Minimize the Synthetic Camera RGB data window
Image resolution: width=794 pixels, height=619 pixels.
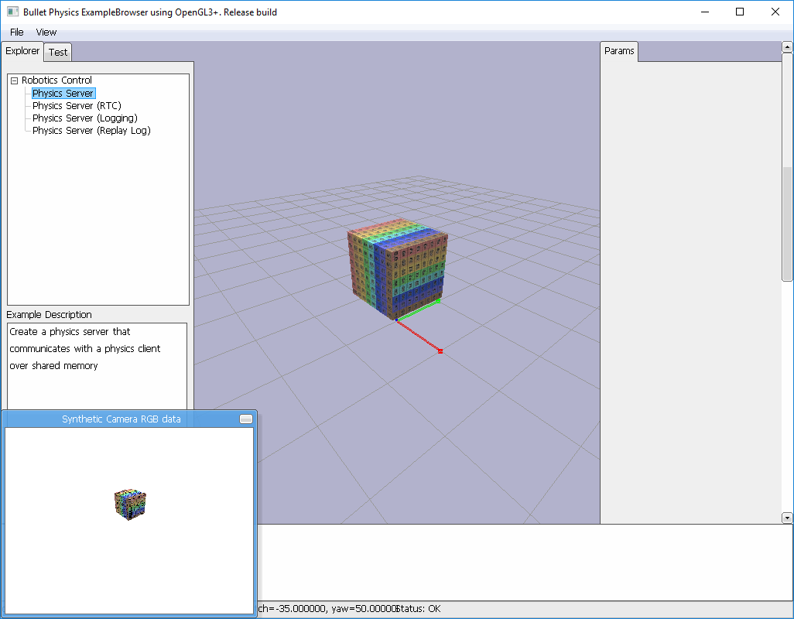tap(245, 419)
